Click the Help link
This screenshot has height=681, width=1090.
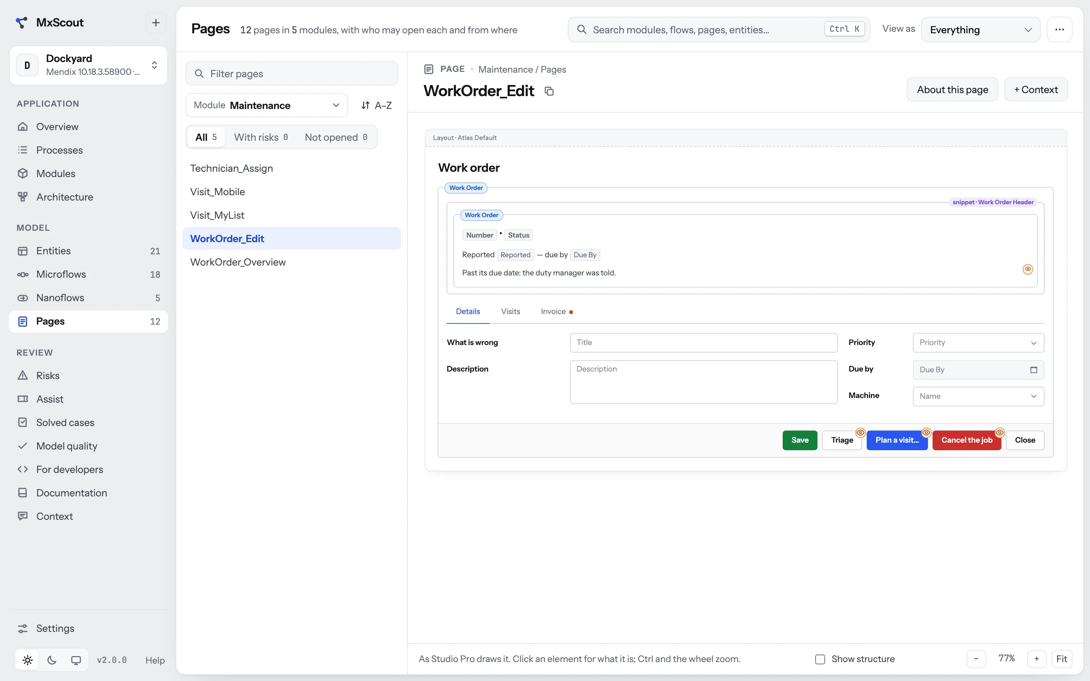tap(155, 660)
